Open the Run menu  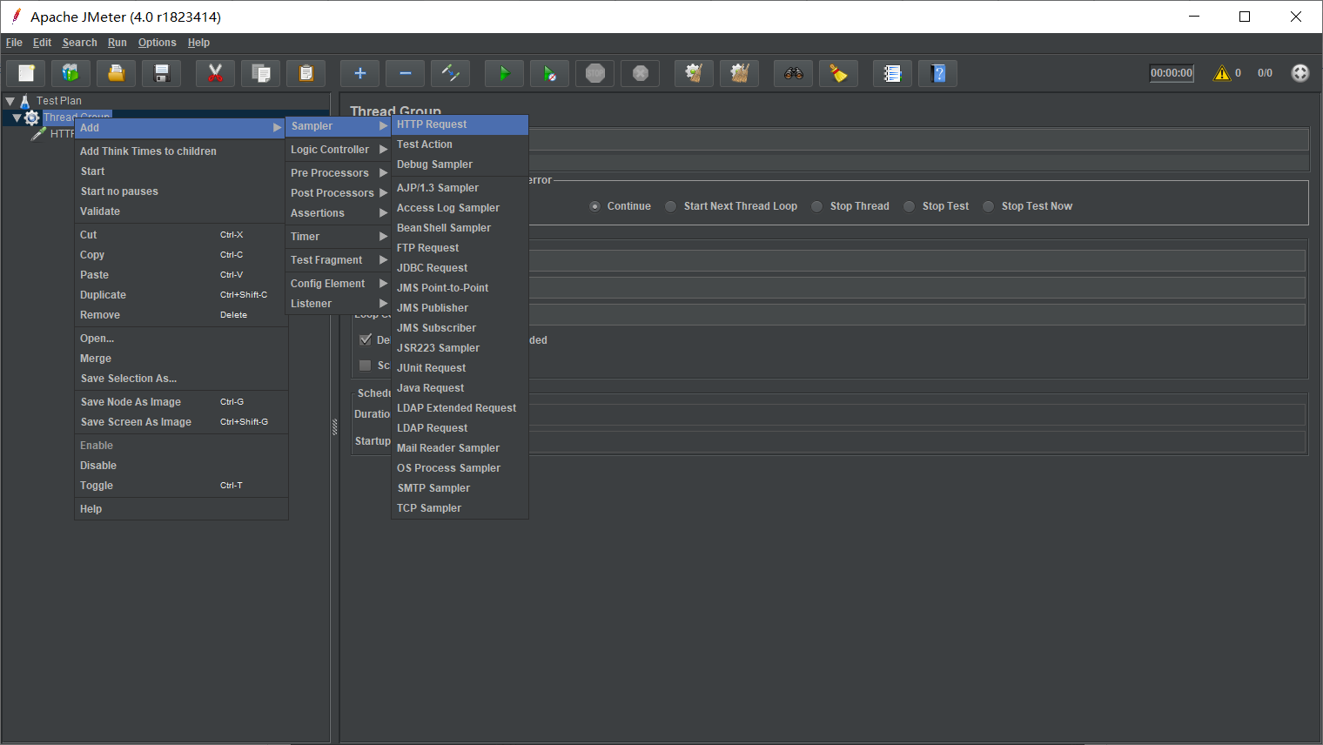[118, 43]
